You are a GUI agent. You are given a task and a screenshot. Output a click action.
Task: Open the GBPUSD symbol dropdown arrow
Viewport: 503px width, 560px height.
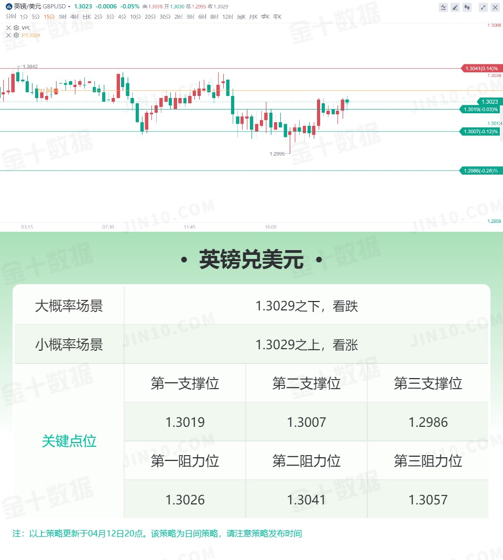click(69, 6)
